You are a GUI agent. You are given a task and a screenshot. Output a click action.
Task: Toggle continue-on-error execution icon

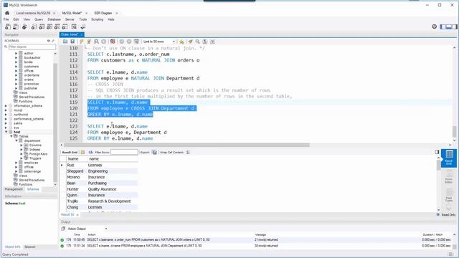click(x=113, y=42)
